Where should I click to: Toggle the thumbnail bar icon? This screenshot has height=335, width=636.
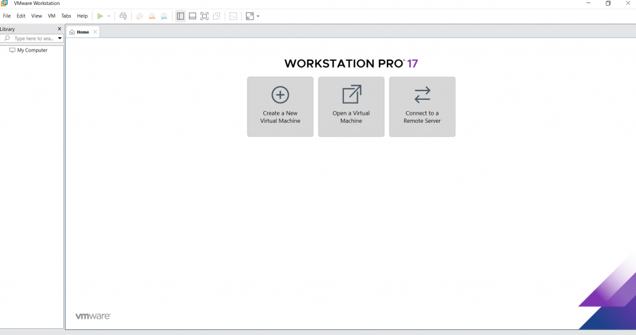pyautogui.click(x=193, y=16)
